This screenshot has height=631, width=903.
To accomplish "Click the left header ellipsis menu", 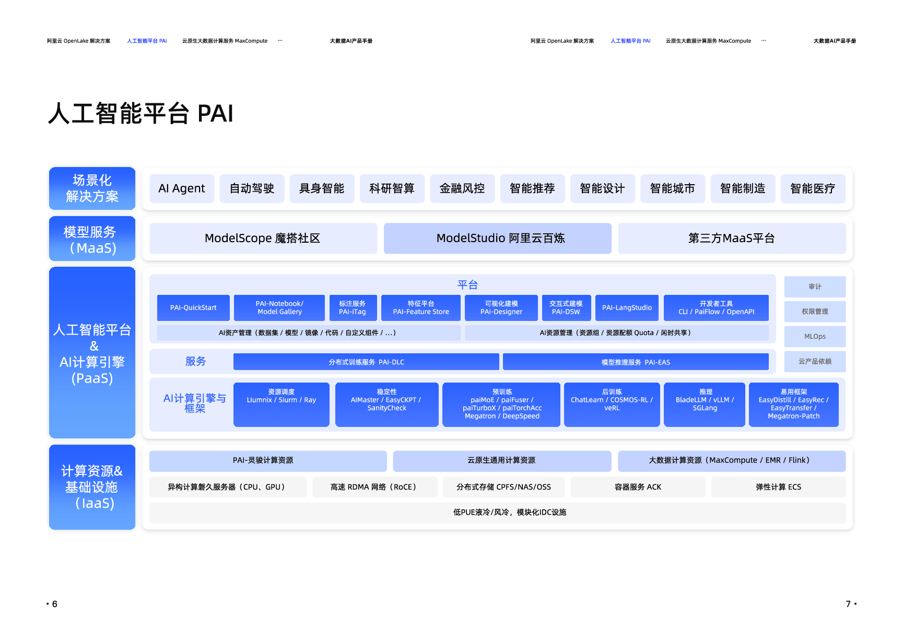I will tap(280, 41).
